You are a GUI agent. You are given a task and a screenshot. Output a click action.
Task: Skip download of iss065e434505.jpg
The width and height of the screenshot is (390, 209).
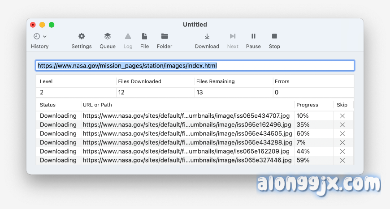342,134
